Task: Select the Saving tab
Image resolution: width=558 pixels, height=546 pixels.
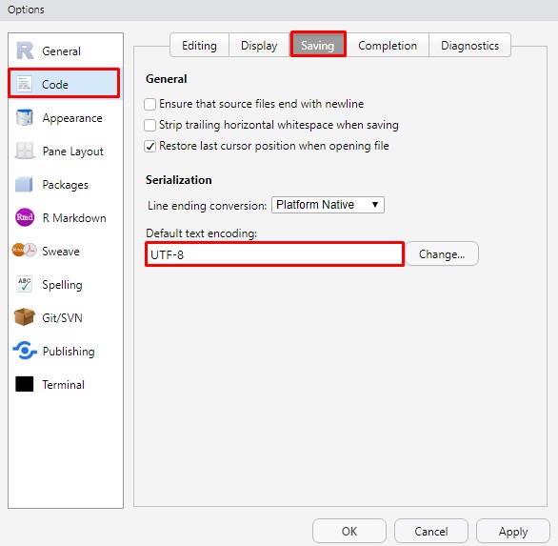Action: click(x=318, y=45)
